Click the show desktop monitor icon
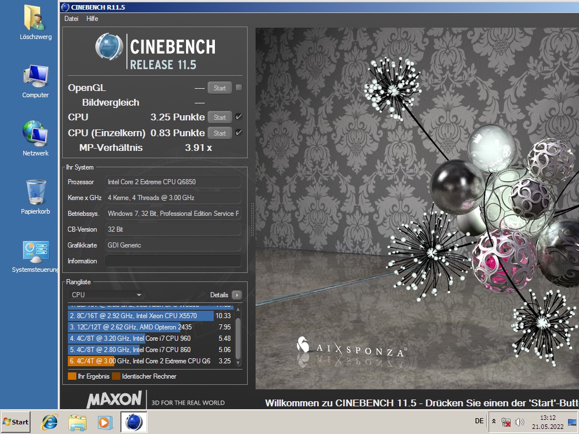579x434 pixels. pyautogui.click(x=572, y=422)
